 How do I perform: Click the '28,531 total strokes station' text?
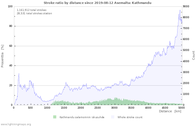click(x=34, y=13)
